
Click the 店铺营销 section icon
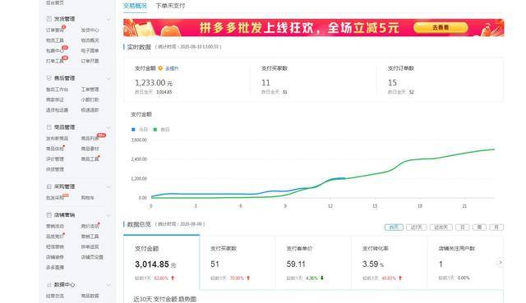49,215
